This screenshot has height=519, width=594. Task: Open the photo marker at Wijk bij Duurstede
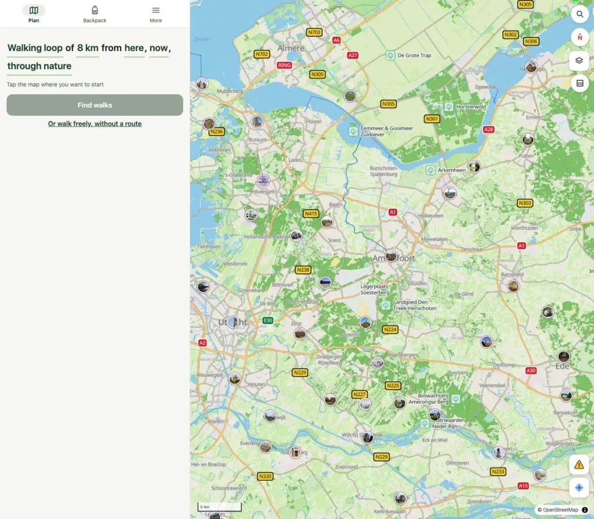pyautogui.click(x=367, y=437)
